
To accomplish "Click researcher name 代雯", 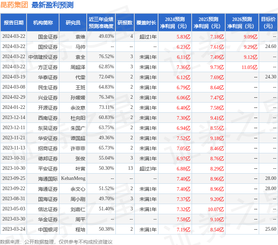I will click(x=80, y=77).
